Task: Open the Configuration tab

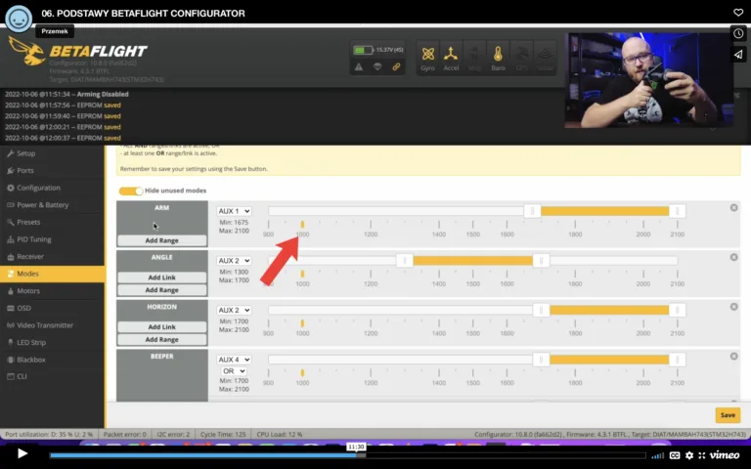Action: click(53, 188)
